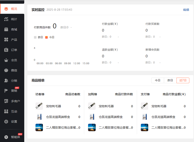Open the 概况 menu item
Screen dimensions: 194x142
(12, 9)
